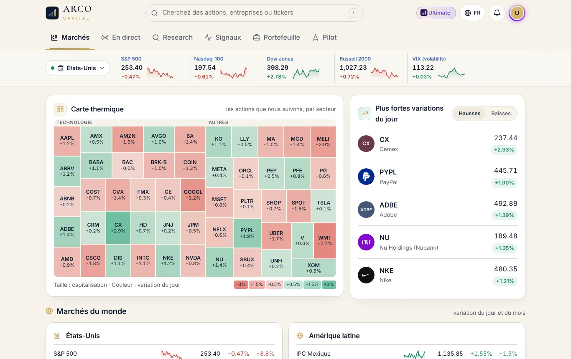Open the Nasdaq-100 index ticker
Image resolution: width=571 pixels, height=359 pixels.
coord(220,68)
